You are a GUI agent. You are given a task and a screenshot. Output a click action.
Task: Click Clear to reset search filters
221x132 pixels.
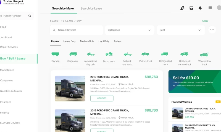pyautogui.click(x=205, y=21)
